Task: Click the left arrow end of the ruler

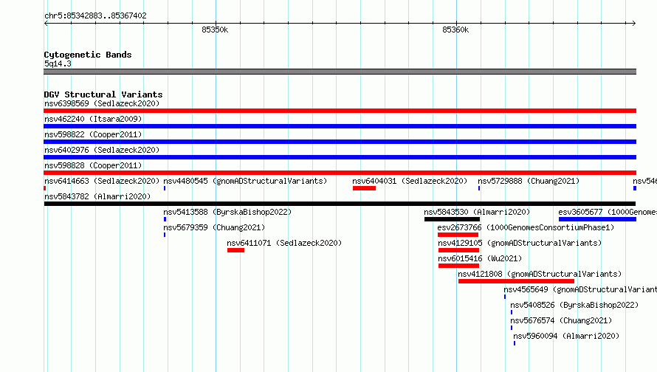Action: pos(46,23)
